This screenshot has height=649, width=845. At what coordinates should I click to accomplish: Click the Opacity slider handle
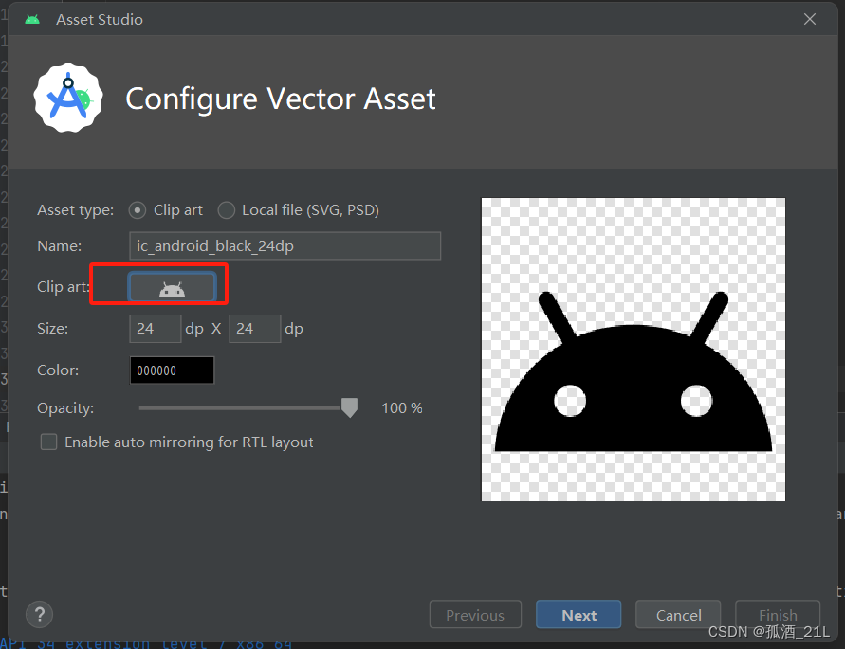tap(350, 407)
